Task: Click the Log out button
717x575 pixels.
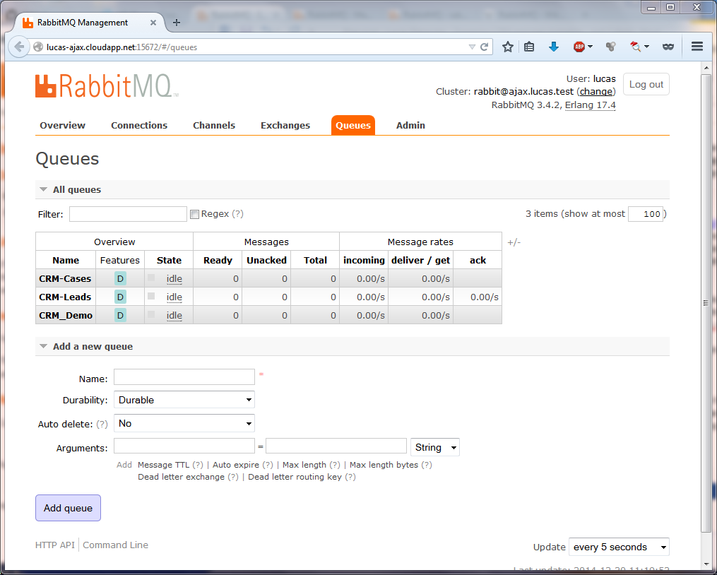Action: pos(646,84)
